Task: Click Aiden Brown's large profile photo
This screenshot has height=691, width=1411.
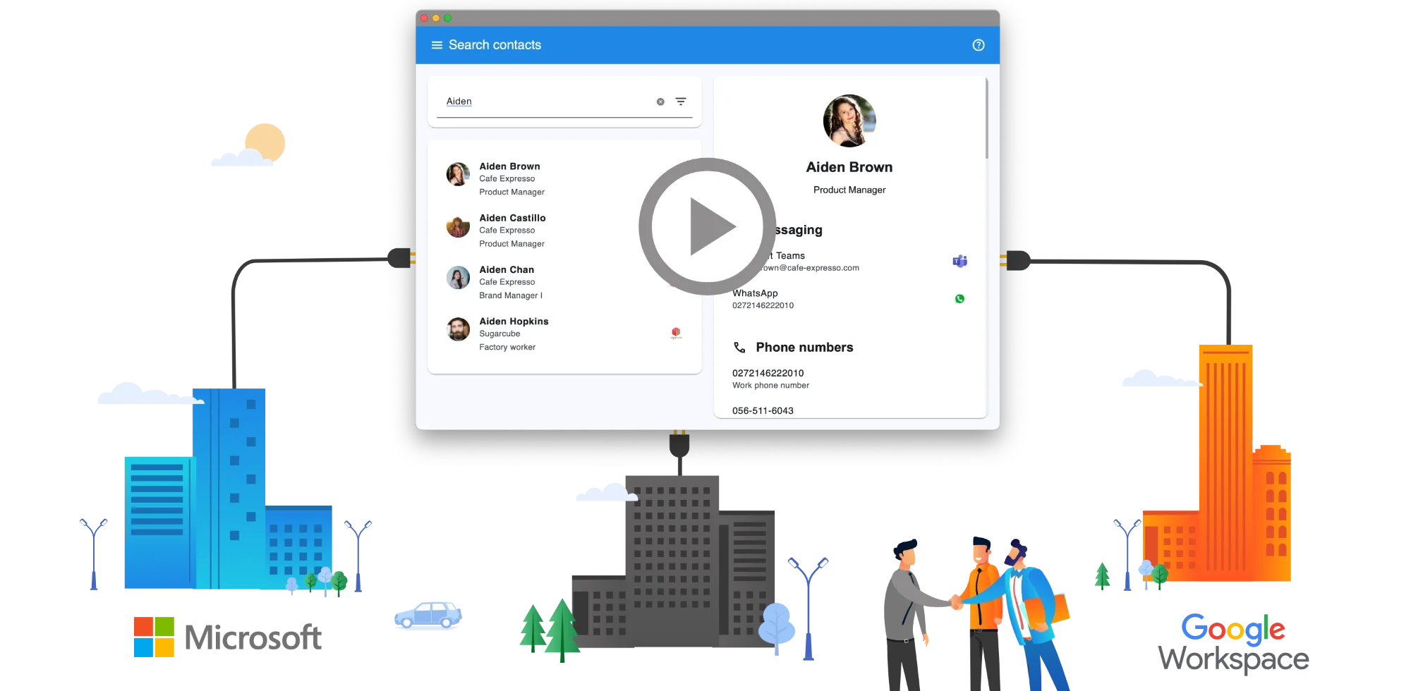Action: point(849,121)
